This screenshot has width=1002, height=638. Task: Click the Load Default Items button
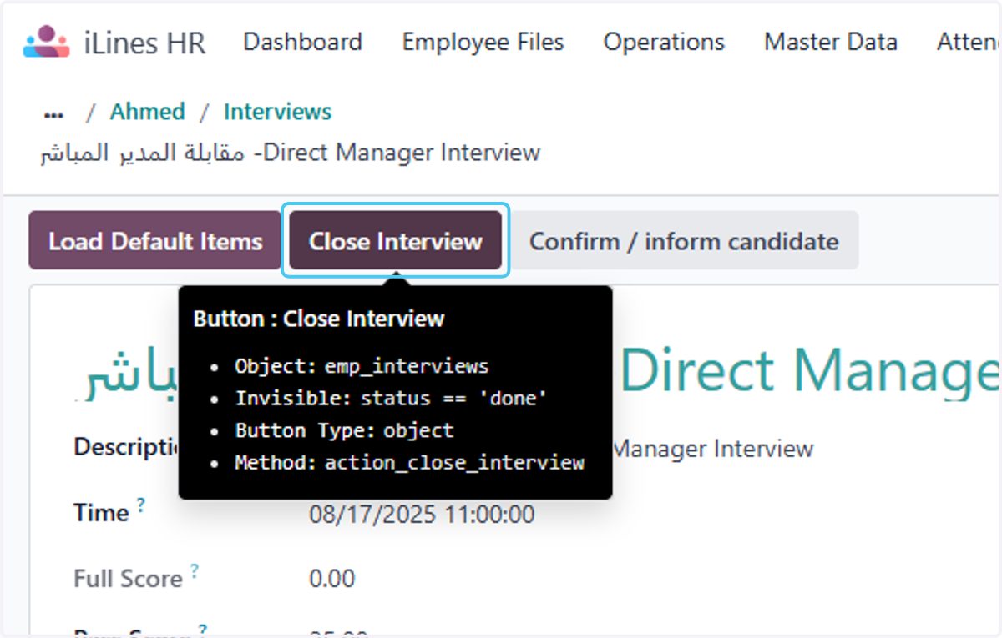[155, 241]
